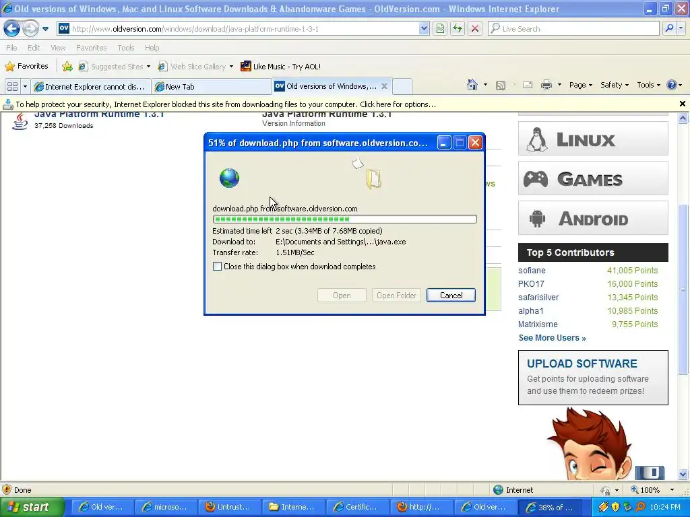Switch to Untrust... Firefox taskbar item
The height and width of the screenshot is (517, 690).
pos(229,507)
